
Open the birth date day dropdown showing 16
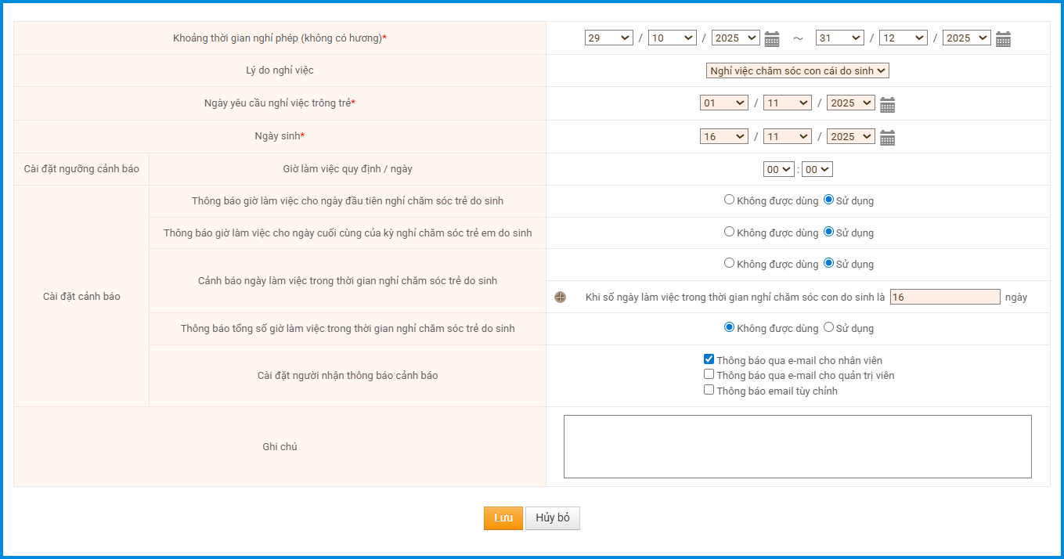[x=723, y=136]
